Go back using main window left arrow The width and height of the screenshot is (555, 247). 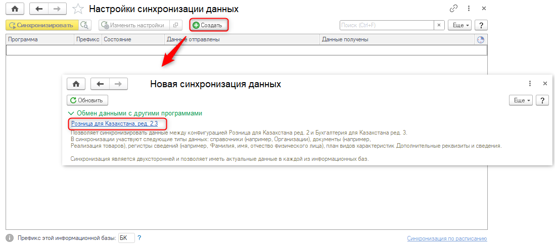click(39, 9)
